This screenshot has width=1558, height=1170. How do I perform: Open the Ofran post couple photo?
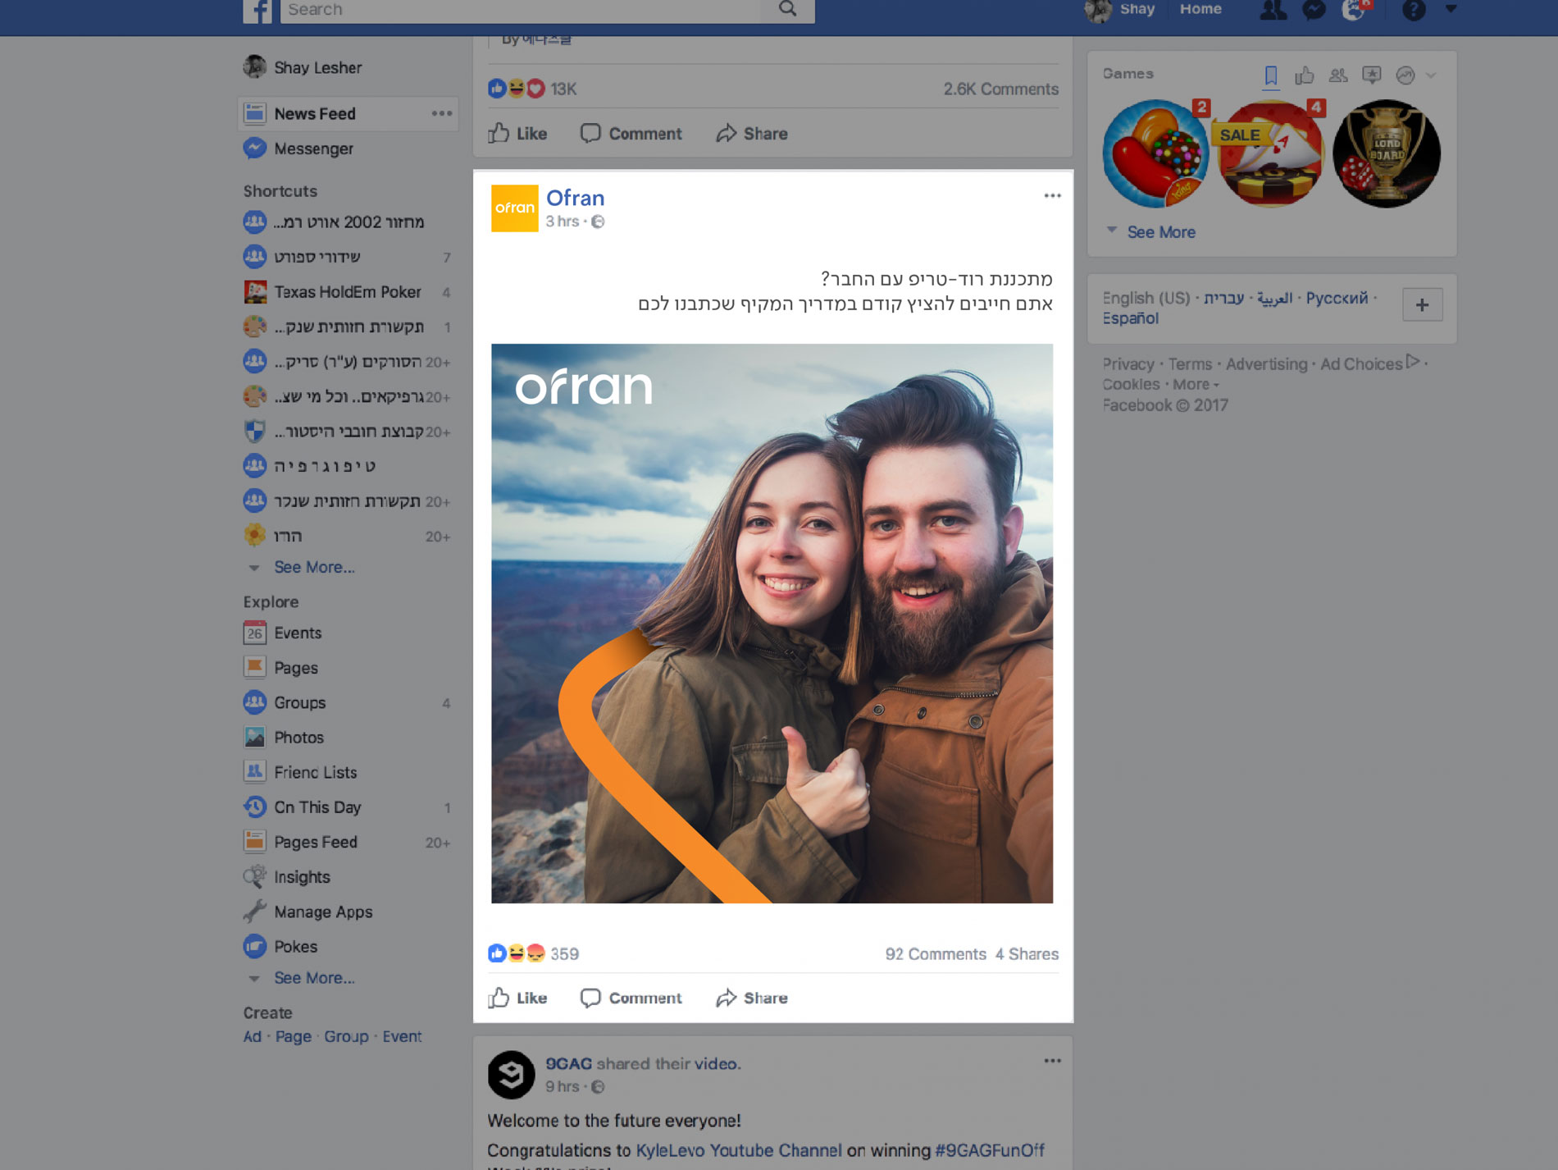click(772, 624)
